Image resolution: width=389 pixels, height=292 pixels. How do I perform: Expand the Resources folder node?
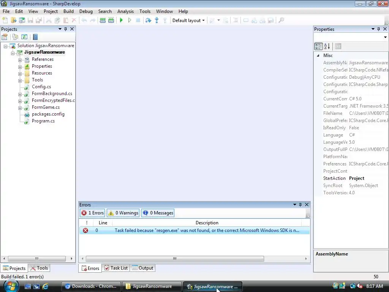[x=20, y=74]
